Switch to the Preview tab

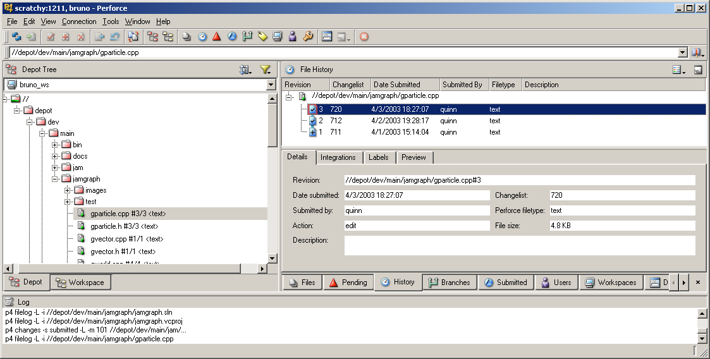[414, 157]
